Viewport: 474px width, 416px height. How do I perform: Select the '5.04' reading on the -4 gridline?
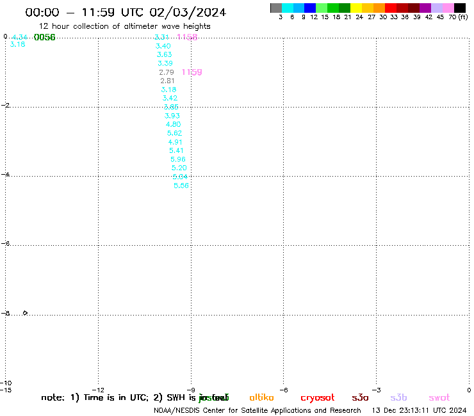coord(180,177)
